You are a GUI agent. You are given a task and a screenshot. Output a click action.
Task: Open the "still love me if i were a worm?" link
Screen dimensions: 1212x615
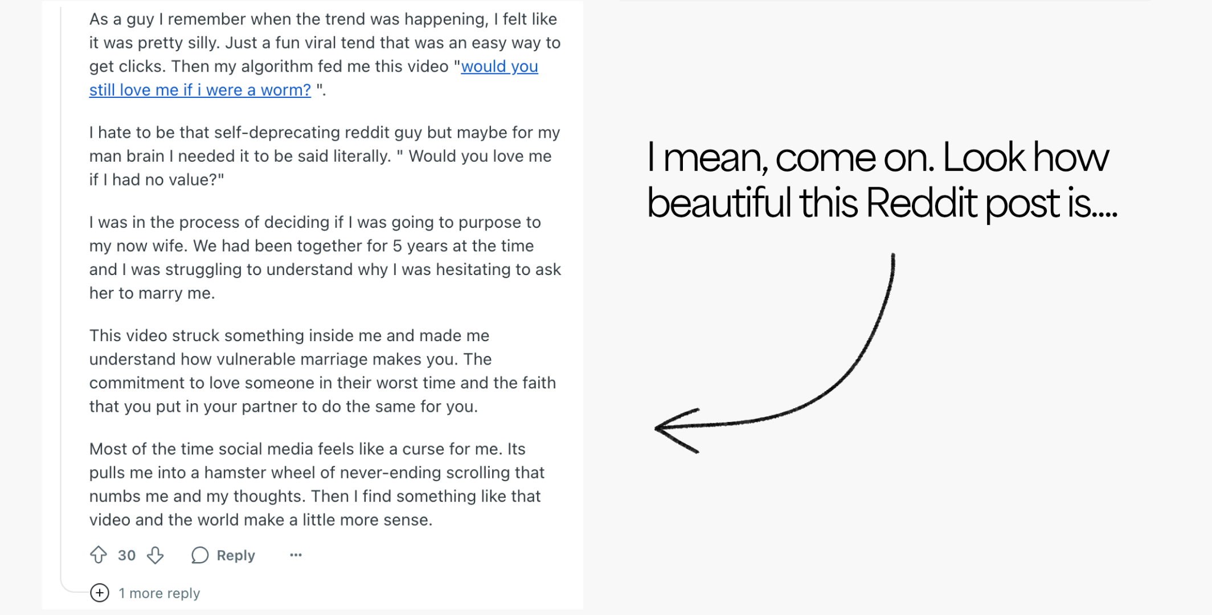(x=200, y=90)
